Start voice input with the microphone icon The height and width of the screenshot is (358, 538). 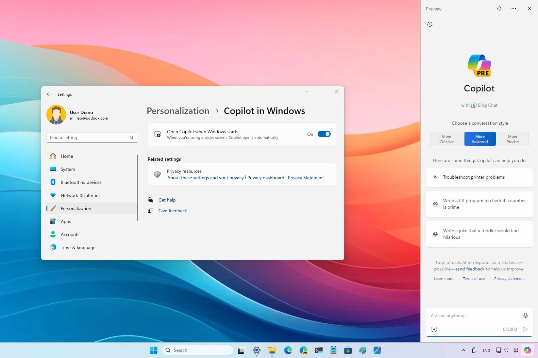[525, 316]
